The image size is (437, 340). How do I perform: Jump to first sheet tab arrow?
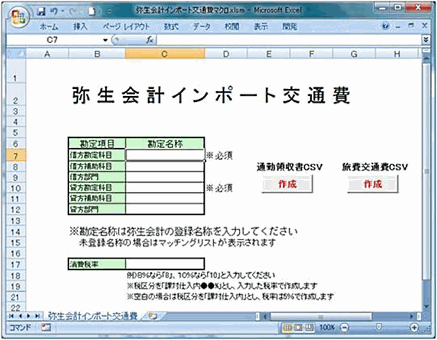point(12,316)
